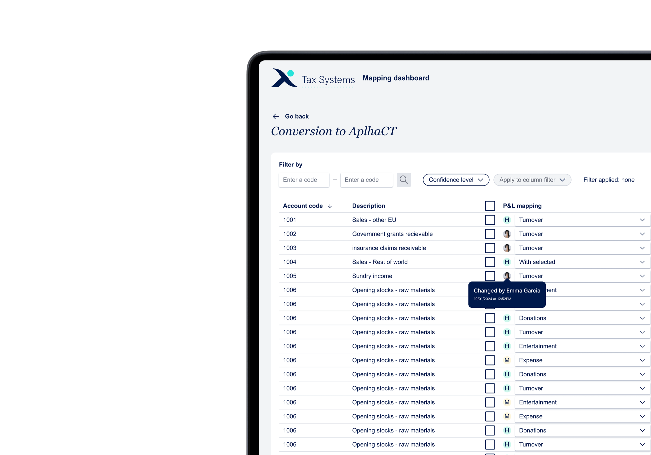Click the 'Conversion to AplhaCT' heading
The image size is (651, 455).
(333, 131)
